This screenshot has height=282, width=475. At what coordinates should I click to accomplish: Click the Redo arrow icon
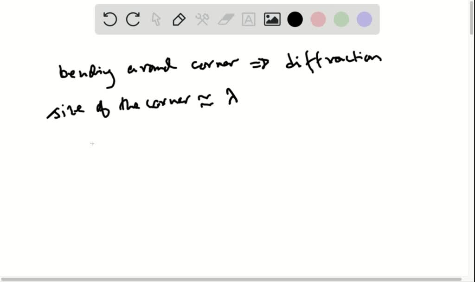coord(133,19)
